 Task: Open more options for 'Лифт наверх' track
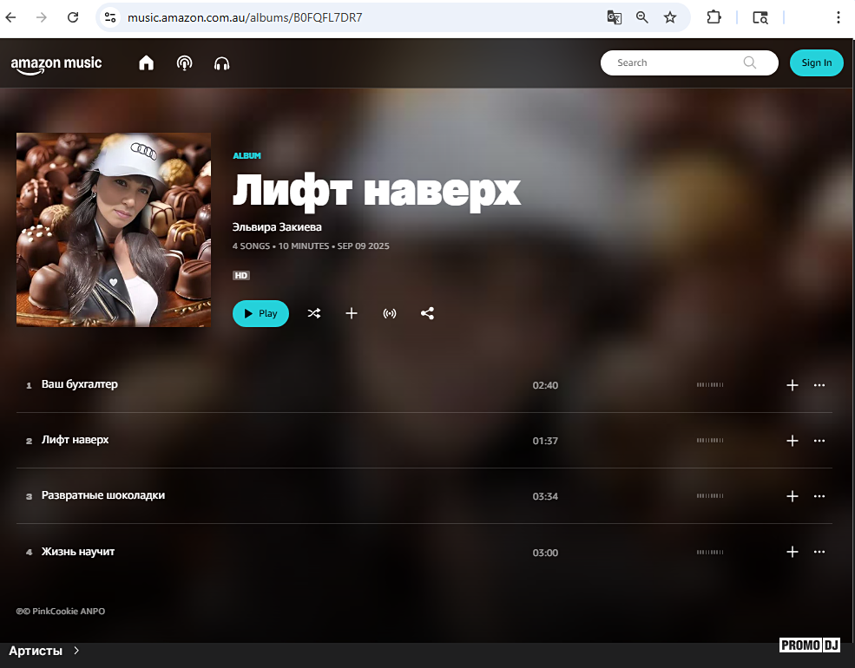click(x=819, y=441)
